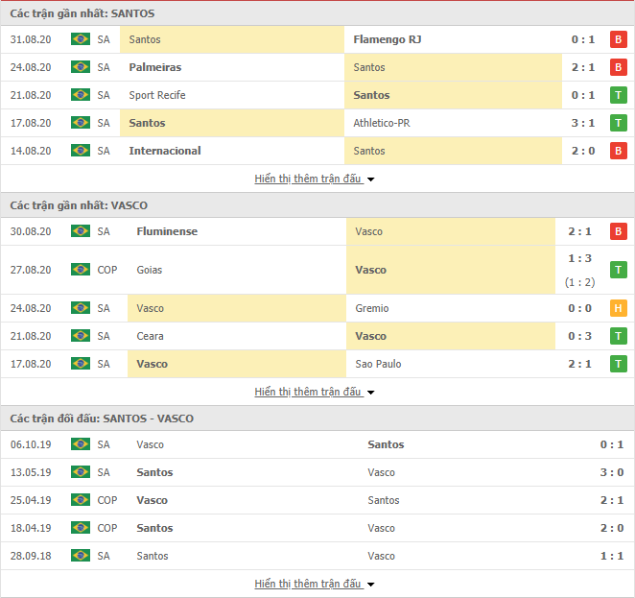Show more Santos - Vasco head-to-head matches

(315, 584)
